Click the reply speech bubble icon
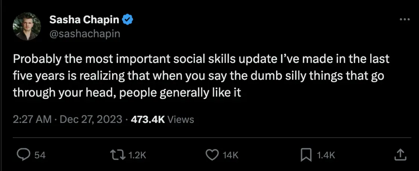This screenshot has width=419, height=171. (24, 154)
